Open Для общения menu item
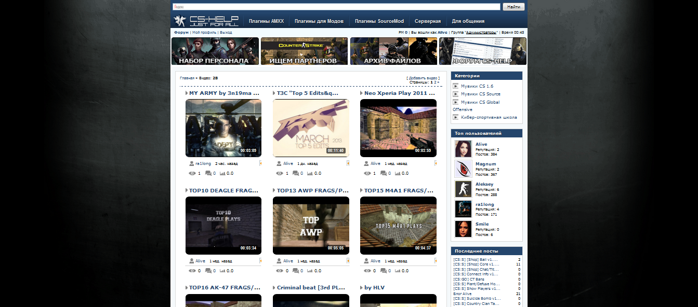 click(x=468, y=21)
